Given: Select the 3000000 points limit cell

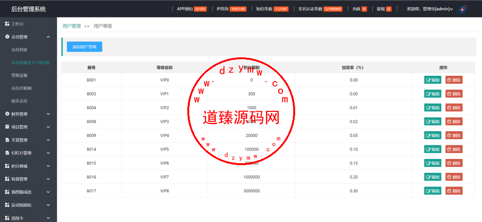Looking at the screenshot, I should coord(251,190).
